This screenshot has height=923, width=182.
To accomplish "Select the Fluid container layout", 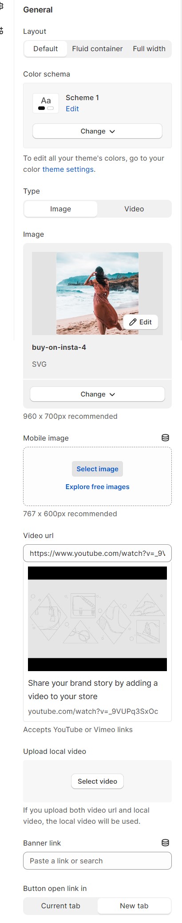I will (97, 49).
